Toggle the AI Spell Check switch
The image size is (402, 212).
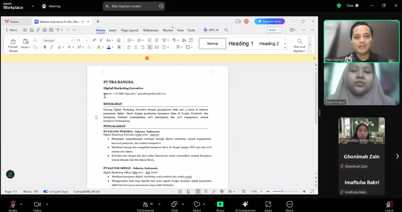tap(46, 191)
